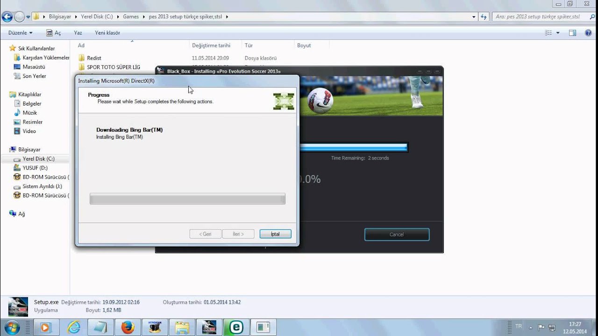Click the Explorer Back navigation arrow
The width and height of the screenshot is (598, 336).
coord(7,17)
